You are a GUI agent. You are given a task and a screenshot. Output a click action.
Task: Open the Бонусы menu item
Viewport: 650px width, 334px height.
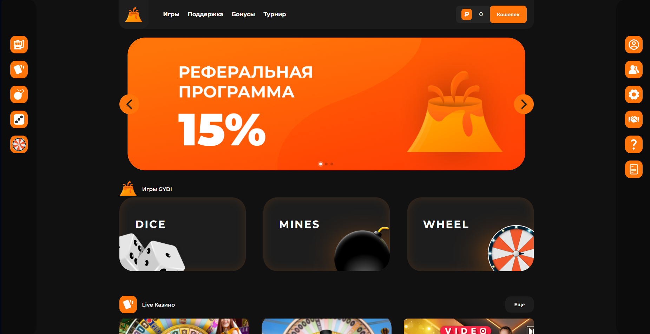coord(243,14)
